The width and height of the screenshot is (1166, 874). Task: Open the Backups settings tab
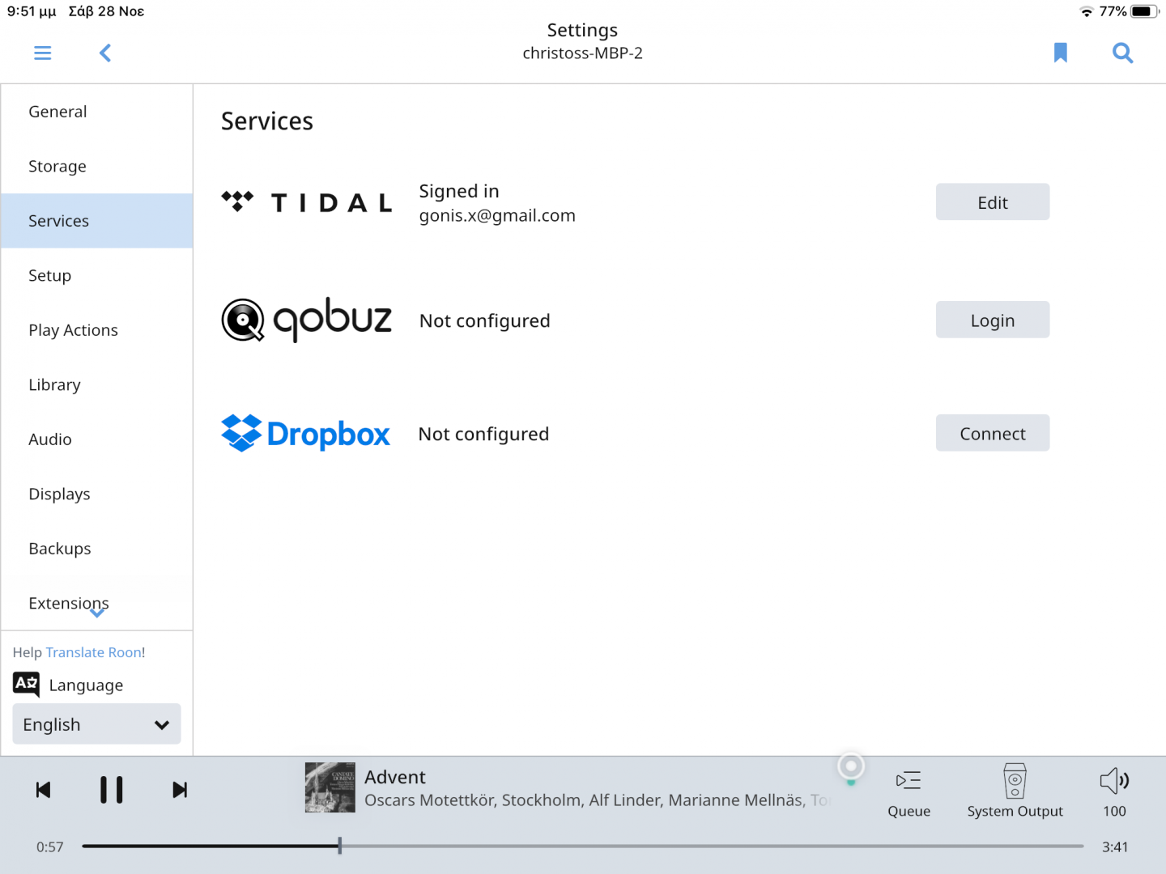point(97,549)
